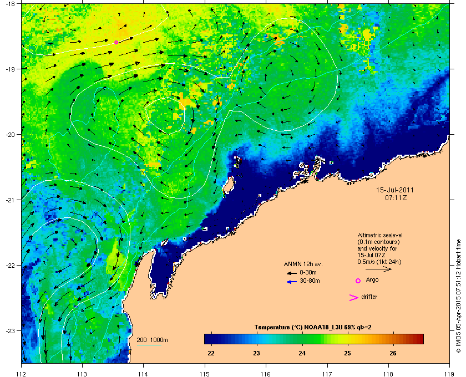Viewport: 466px width, 377px height.
Task: Click the latitude axis label -18
Action: [x=11, y=3]
